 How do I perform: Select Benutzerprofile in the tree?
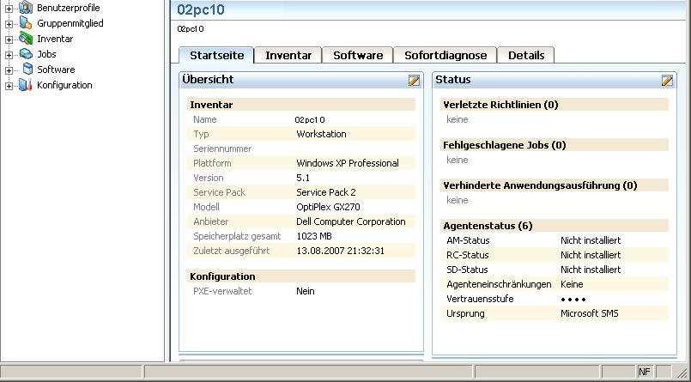69,8
